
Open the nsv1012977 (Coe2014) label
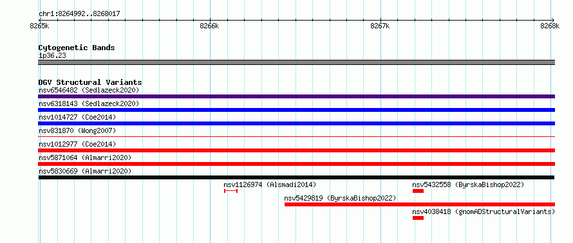coord(77,144)
